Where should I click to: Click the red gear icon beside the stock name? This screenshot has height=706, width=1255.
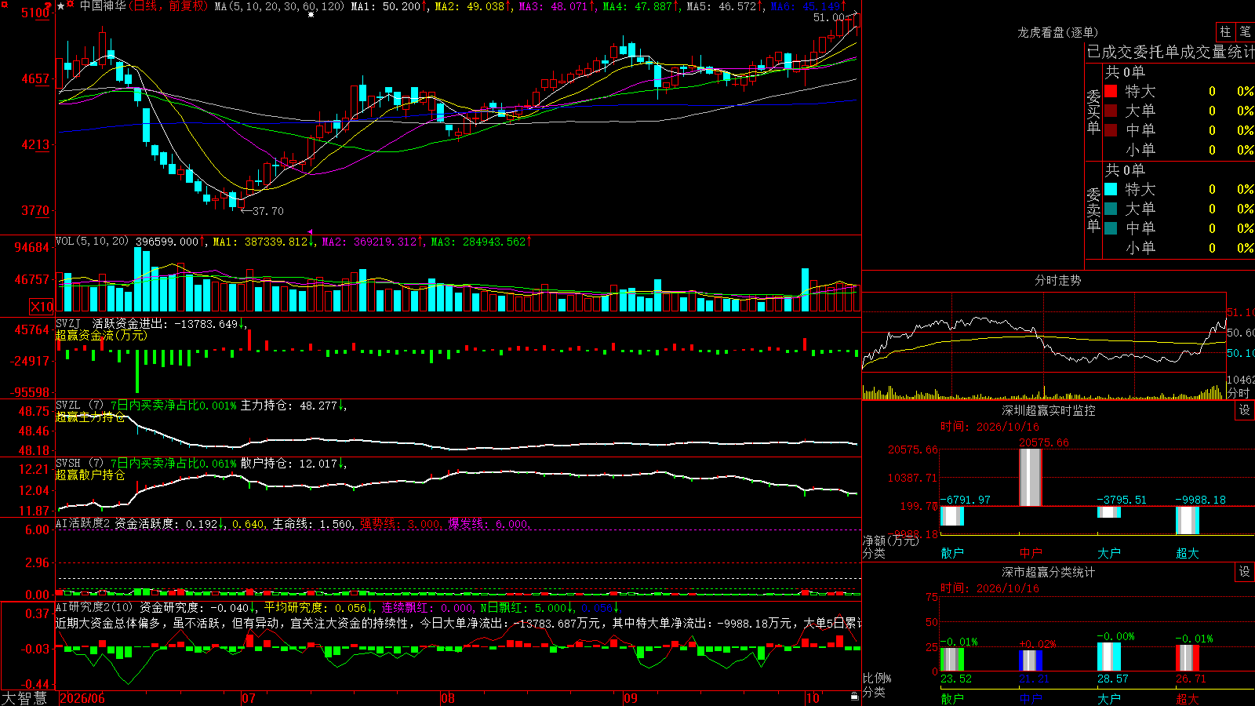coord(71,5)
